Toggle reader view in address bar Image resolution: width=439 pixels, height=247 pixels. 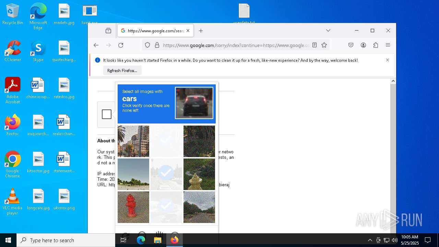(x=315, y=45)
